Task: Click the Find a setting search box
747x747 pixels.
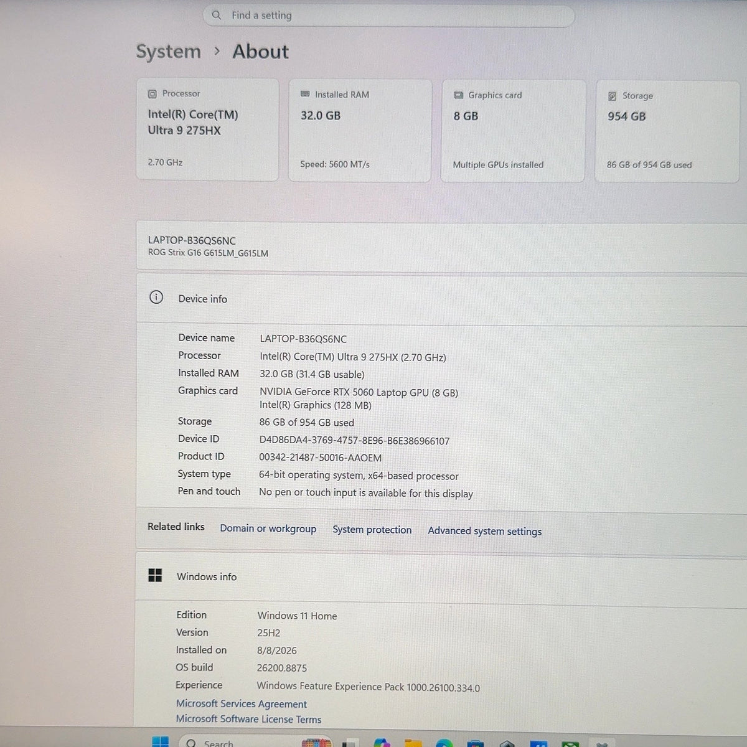Action: [388, 16]
